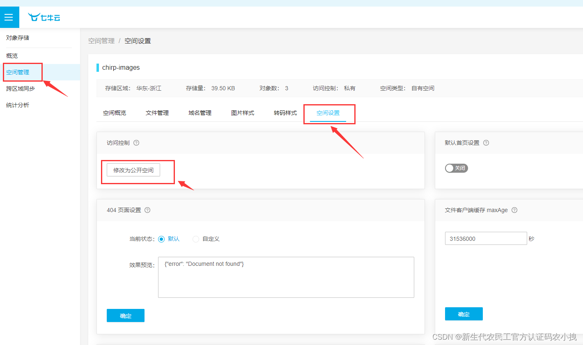The height and width of the screenshot is (345, 583).
Task: Click 确定 under maxAge setting
Action: pos(464,314)
